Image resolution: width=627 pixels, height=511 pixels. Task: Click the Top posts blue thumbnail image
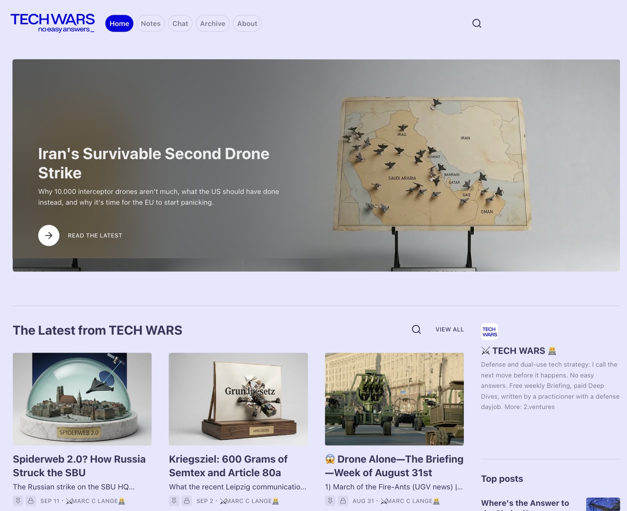[603, 504]
